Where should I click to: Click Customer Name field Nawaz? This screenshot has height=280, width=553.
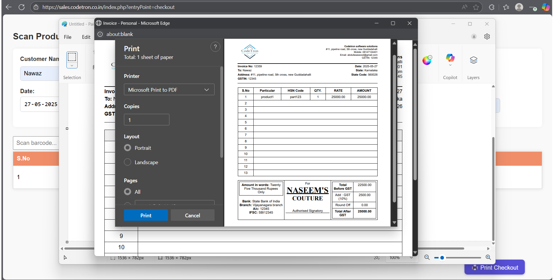[39, 73]
